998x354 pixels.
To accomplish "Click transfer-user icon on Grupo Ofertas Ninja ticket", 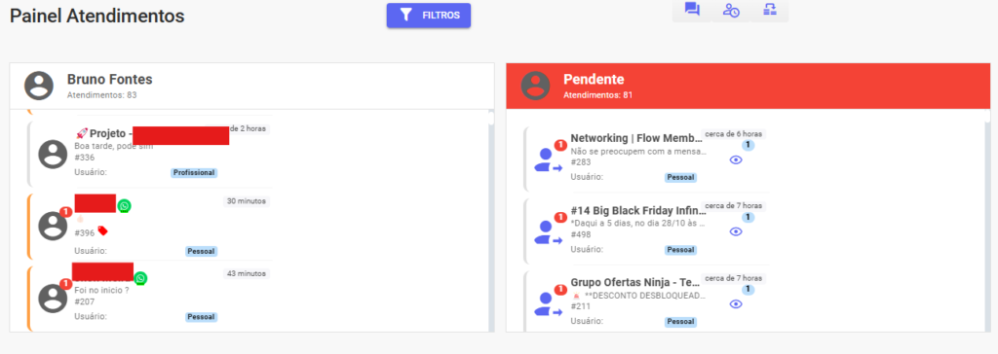I will pyautogui.click(x=548, y=305).
